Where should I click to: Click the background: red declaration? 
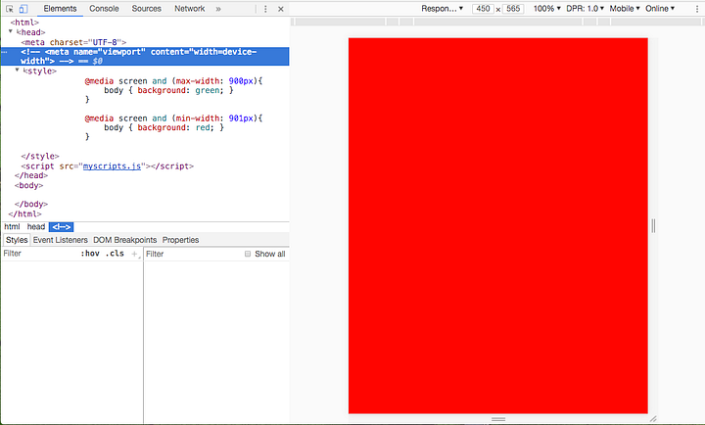(175, 127)
